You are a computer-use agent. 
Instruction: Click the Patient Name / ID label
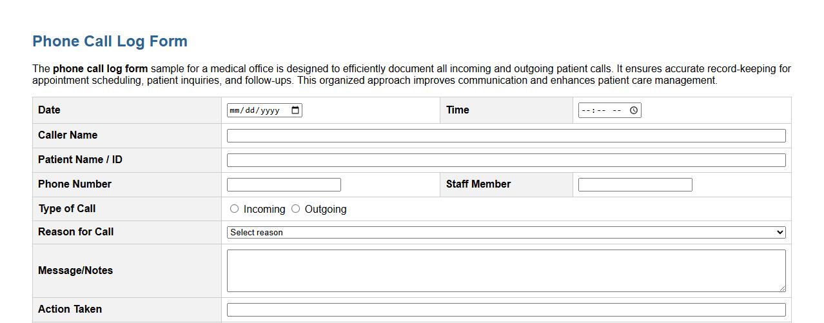[80, 159]
